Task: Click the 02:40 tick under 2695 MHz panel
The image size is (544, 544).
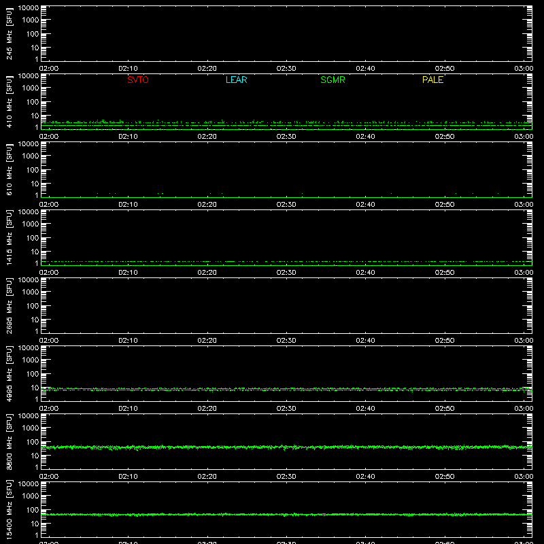Action: [x=365, y=341]
